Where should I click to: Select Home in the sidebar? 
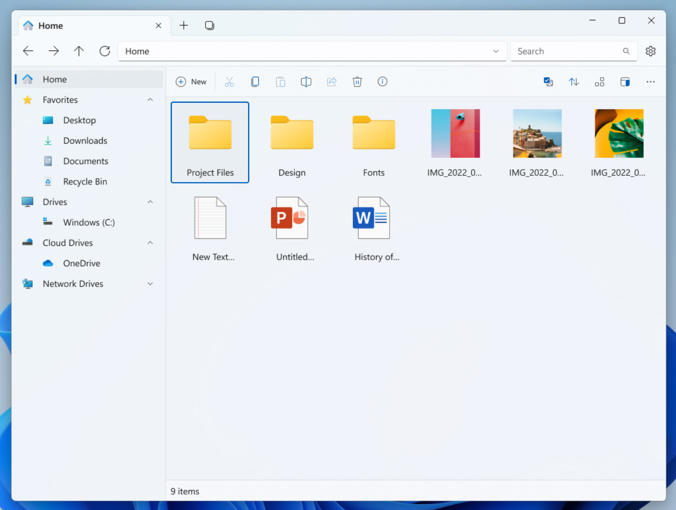click(88, 79)
